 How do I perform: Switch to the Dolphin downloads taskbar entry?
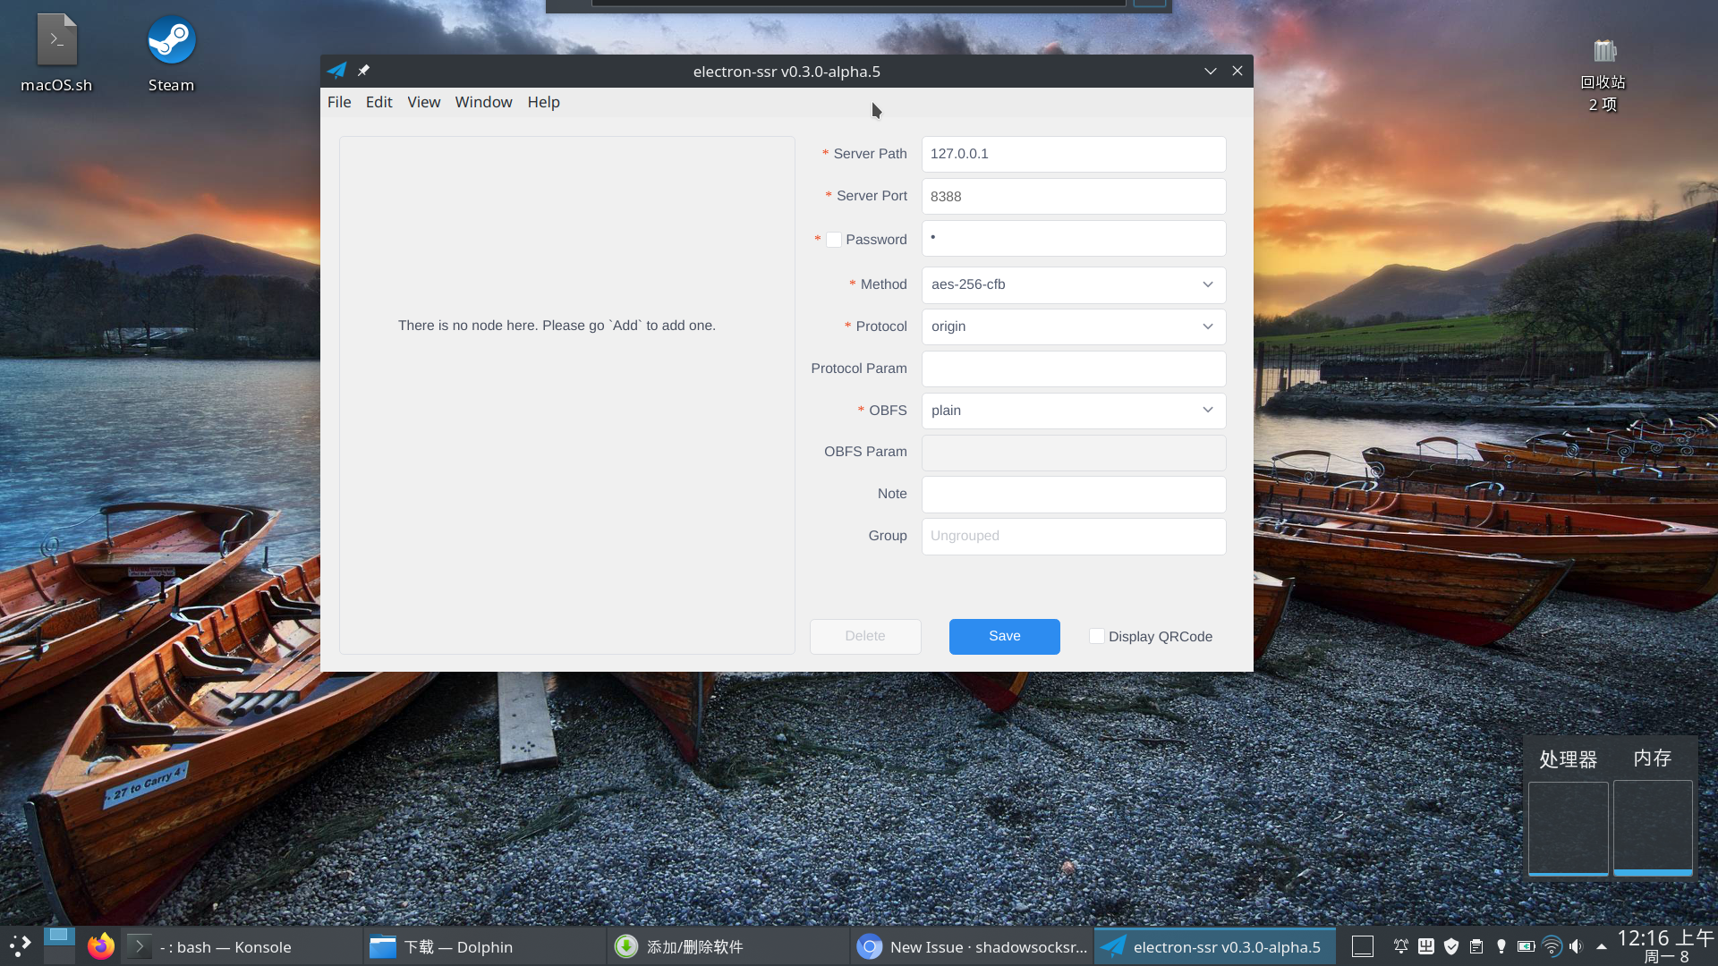(485, 946)
